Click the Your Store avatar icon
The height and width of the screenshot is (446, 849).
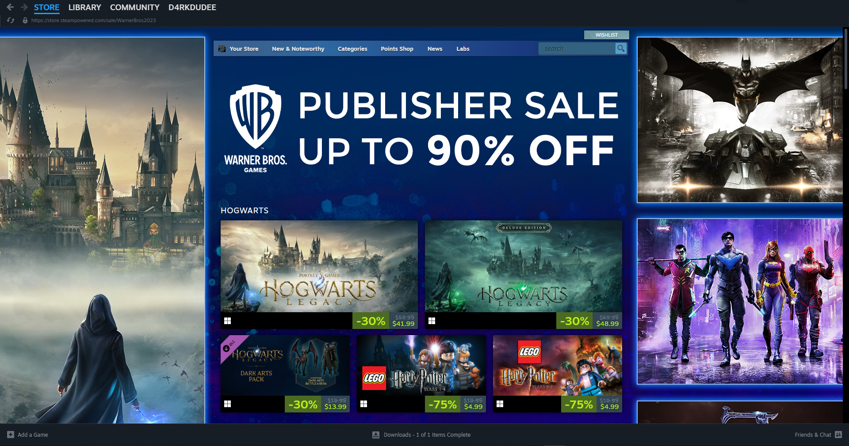pyautogui.click(x=222, y=49)
